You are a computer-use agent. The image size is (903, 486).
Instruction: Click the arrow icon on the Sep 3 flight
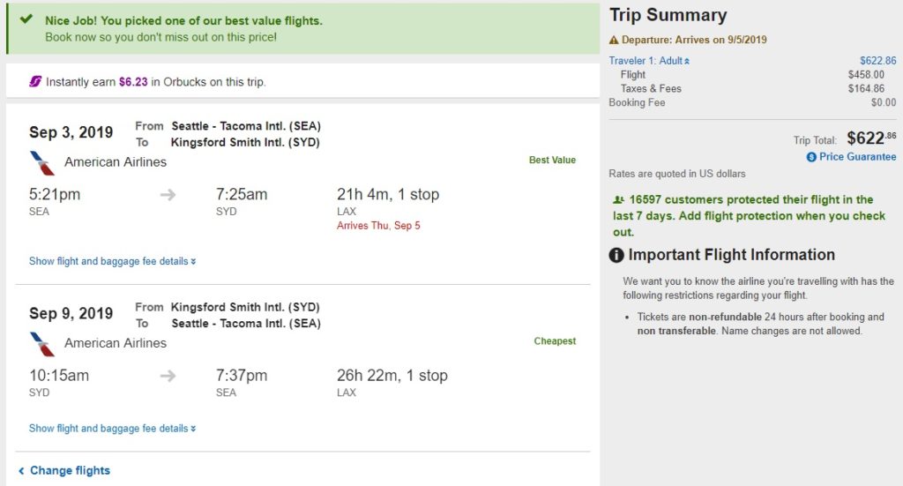(x=168, y=195)
